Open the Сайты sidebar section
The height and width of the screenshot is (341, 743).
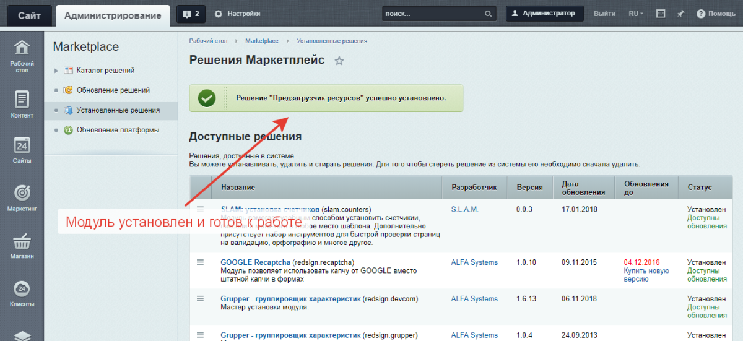22,150
